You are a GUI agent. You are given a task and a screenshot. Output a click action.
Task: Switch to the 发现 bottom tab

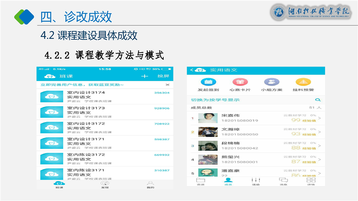click(x=105, y=184)
